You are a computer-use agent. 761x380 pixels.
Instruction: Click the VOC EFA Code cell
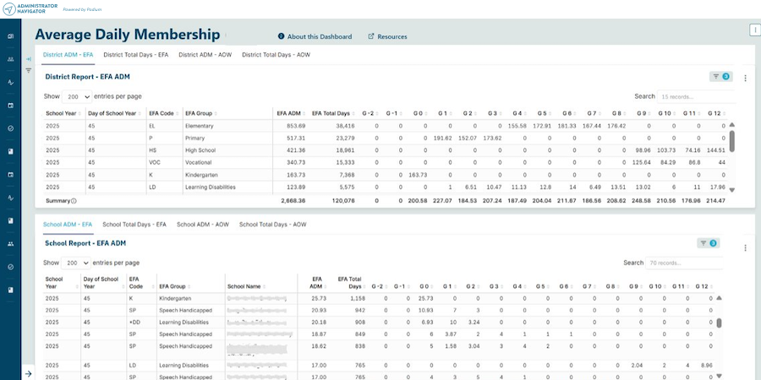155,162
